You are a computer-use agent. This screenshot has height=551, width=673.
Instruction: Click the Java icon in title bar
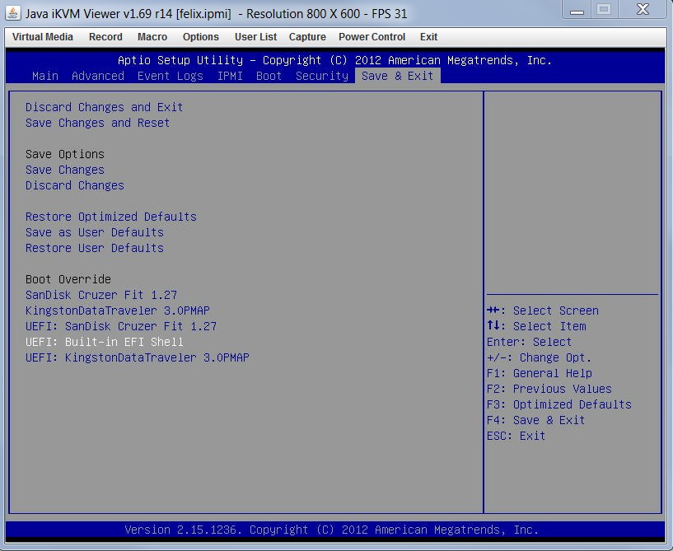pos(13,13)
